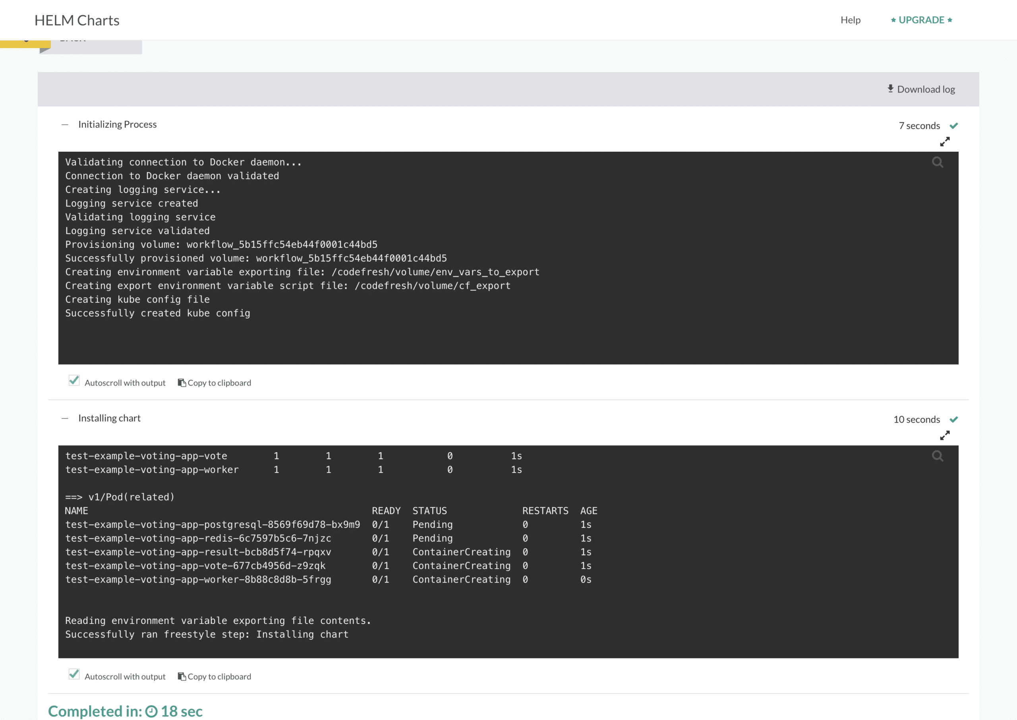
Task: Click the cf_export script file line
Action: point(288,286)
